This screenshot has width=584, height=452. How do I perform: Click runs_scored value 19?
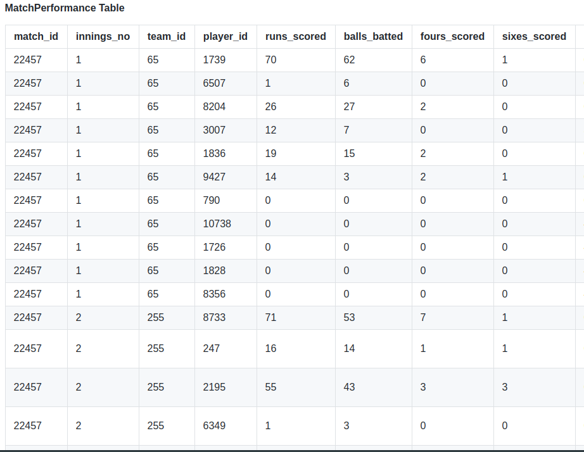pos(270,154)
